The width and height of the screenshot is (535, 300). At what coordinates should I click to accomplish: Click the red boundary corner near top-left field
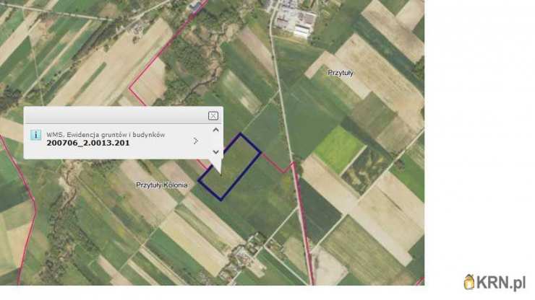[x=130, y=87]
